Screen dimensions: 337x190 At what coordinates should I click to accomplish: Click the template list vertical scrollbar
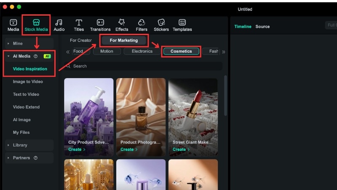pyautogui.click(x=225, y=96)
